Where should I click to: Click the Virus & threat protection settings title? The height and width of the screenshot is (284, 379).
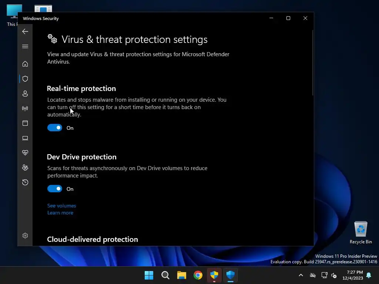pos(134,39)
